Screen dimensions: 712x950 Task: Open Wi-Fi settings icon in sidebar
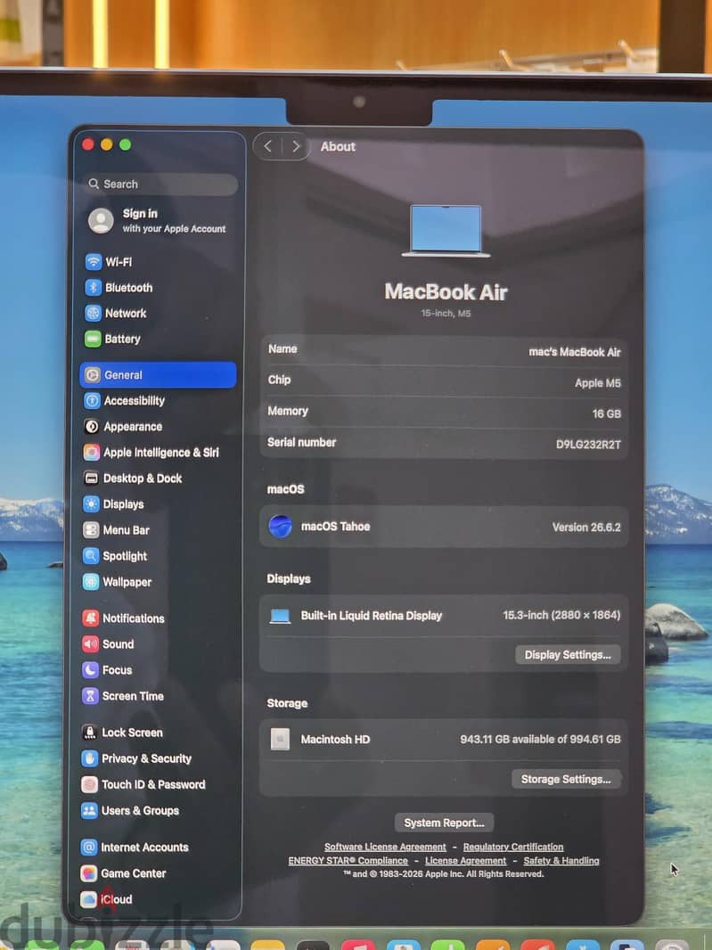coord(94,262)
